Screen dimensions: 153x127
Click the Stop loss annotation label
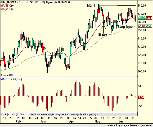(x=125, y=27)
